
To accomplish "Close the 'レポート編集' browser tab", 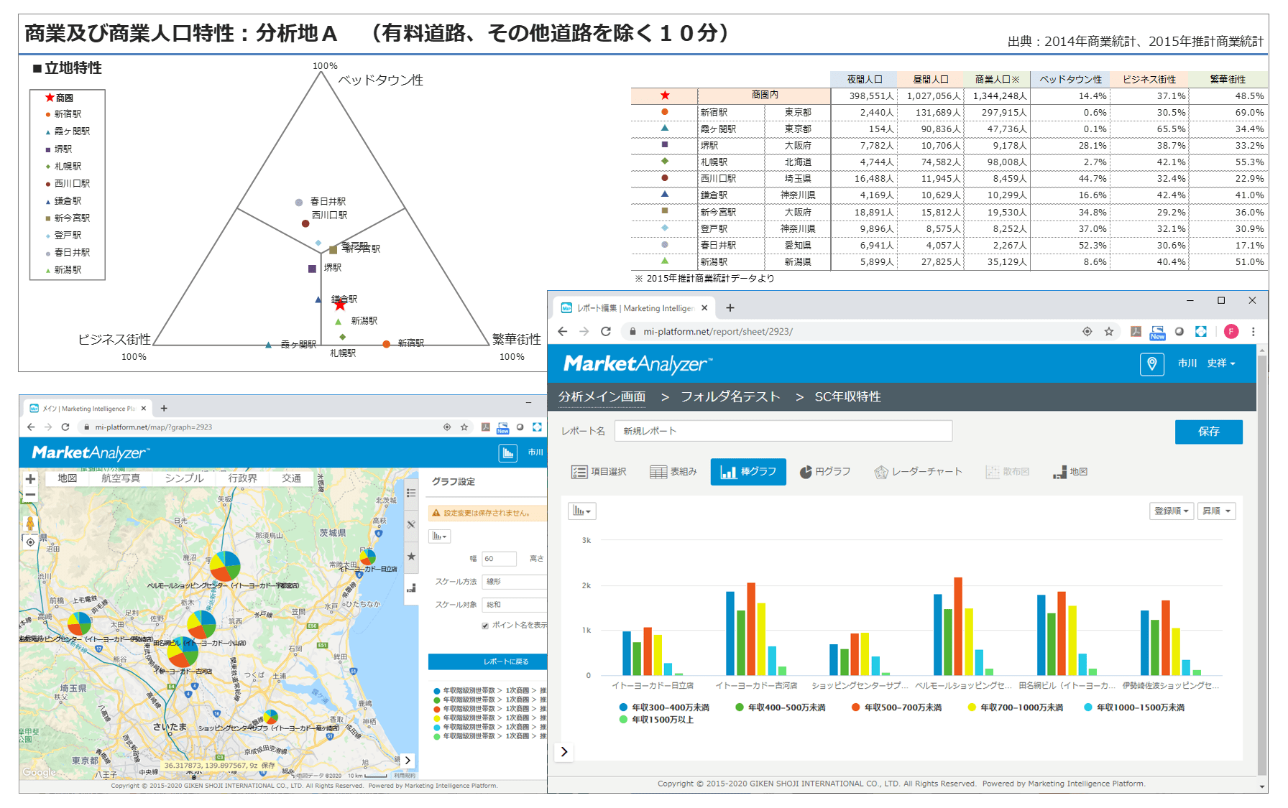I will tap(704, 308).
